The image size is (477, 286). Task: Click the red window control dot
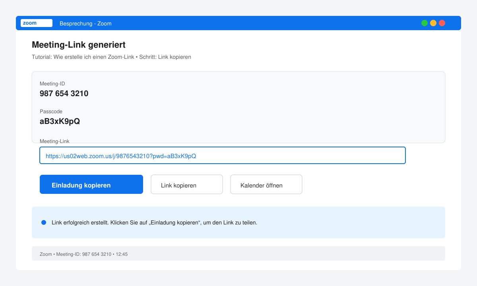click(442, 23)
